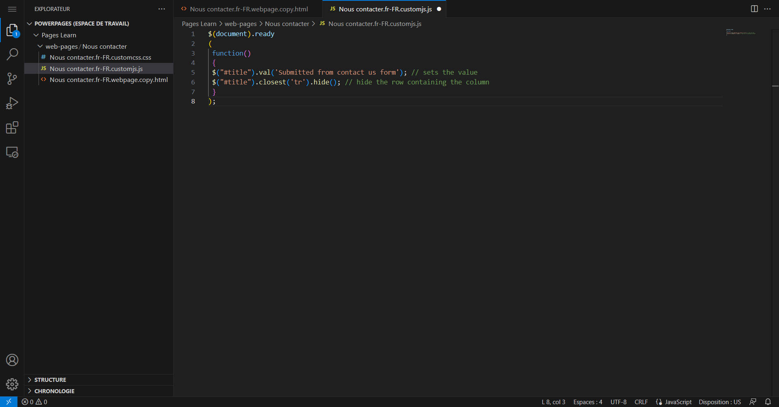Click the code minimap preview
Screen dimensions: 779x407
click(x=740, y=32)
